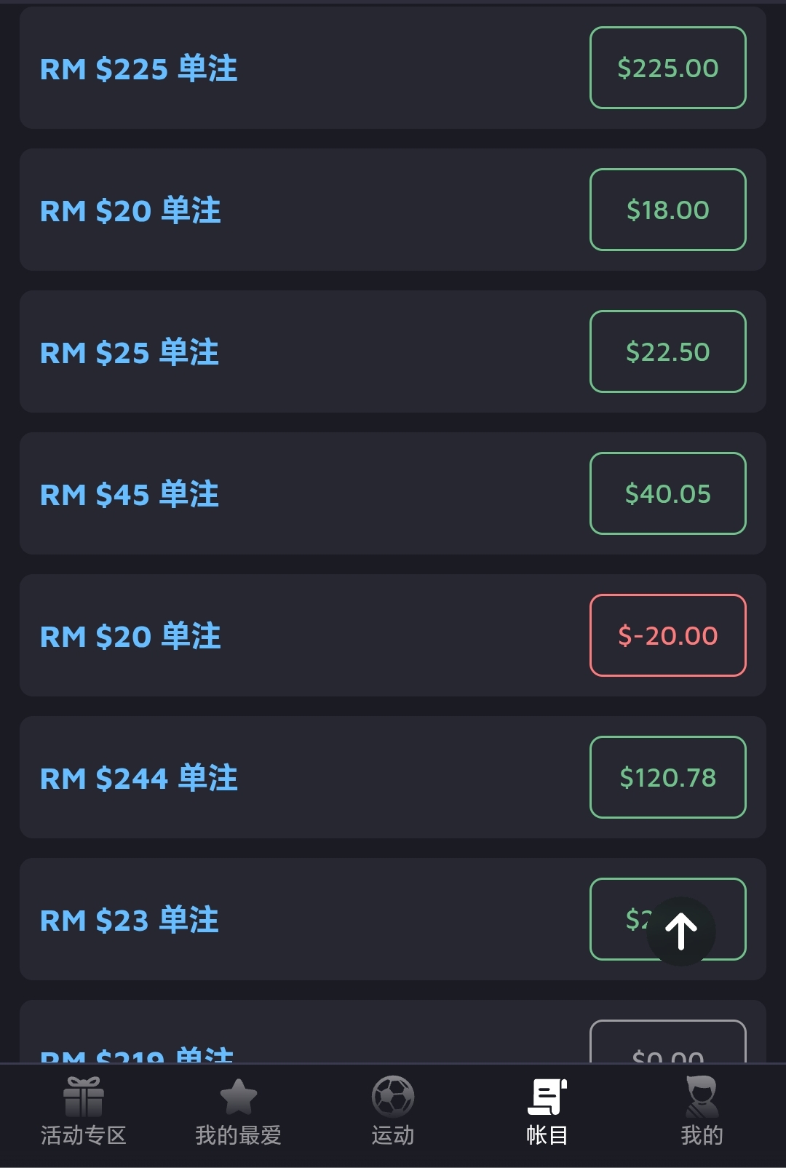
Task: Select the soccer ball 运动 icon
Action: (393, 1096)
